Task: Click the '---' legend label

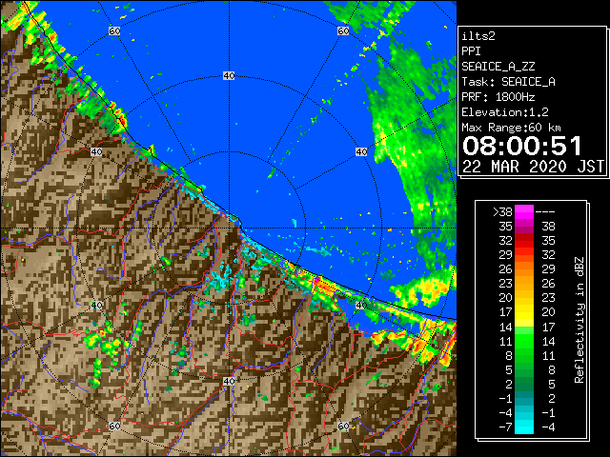Action: [545, 212]
